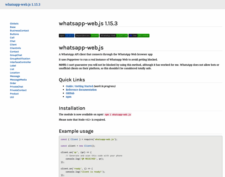Go to Location documentation

click(x=15, y=73)
